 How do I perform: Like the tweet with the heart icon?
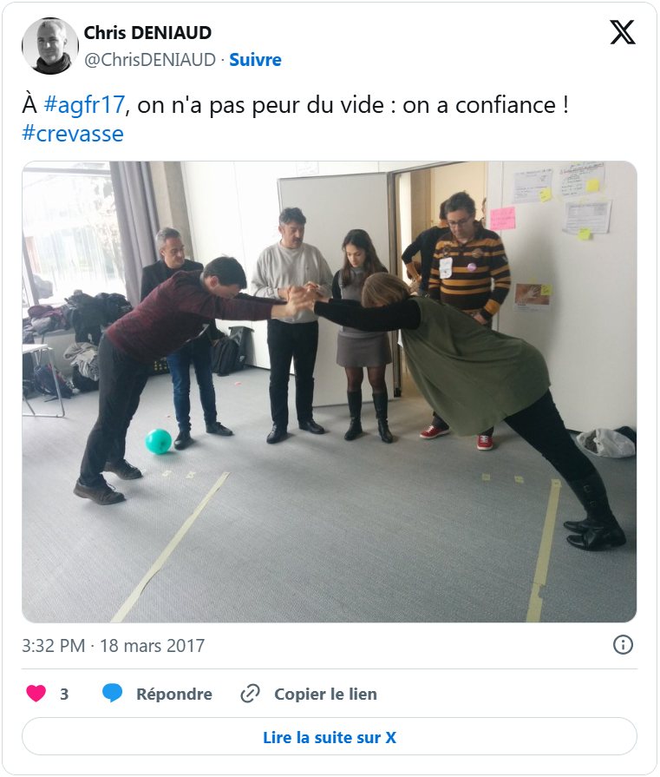(36, 694)
